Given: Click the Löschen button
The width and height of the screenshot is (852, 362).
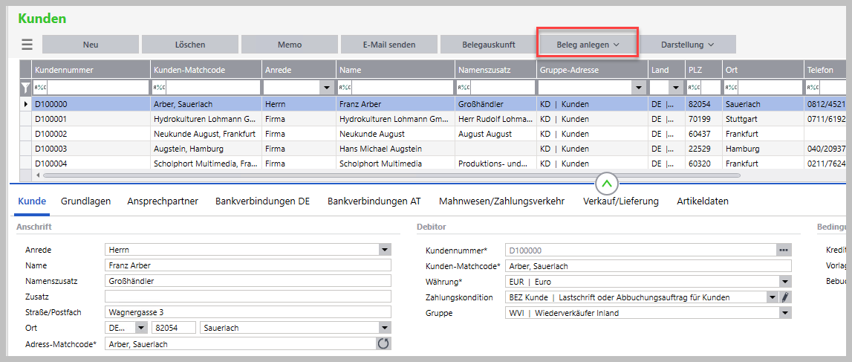Looking at the screenshot, I should 190,45.
